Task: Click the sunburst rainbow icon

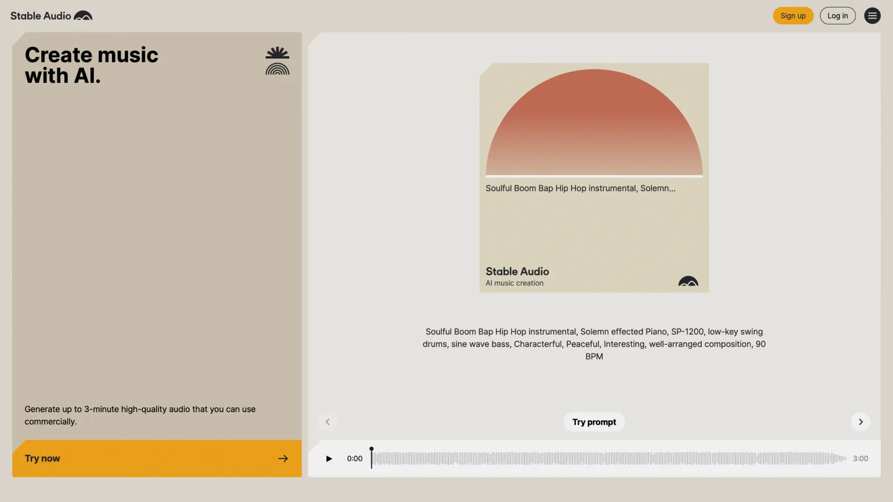Action: (277, 61)
